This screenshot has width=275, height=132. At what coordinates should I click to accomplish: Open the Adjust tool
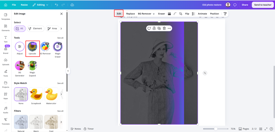pos(20,48)
